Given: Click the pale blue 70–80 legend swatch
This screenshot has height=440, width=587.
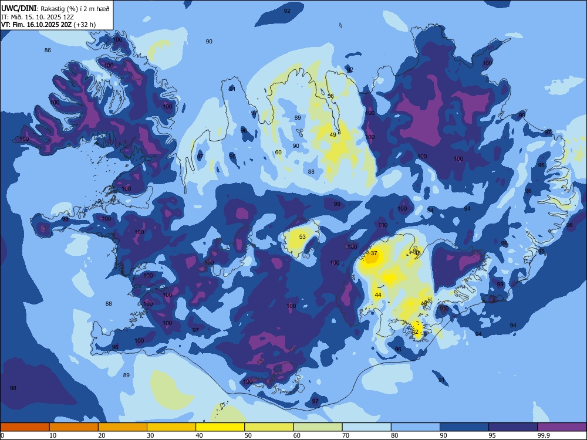Looking at the screenshot, I should (366, 427).
